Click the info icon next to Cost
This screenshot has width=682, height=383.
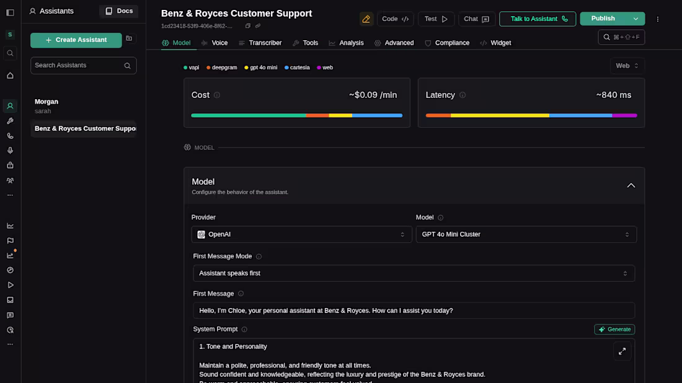coord(216,95)
